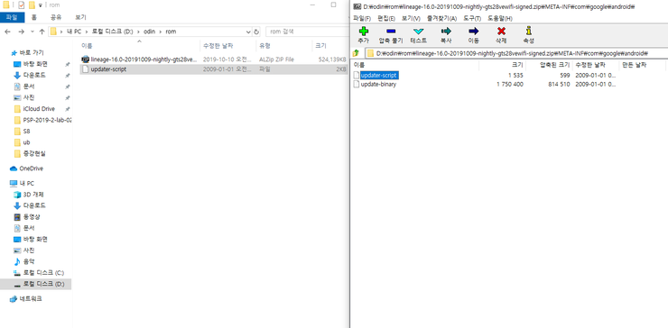Open address bar history dropdown in Explorer
The width and height of the screenshot is (668, 328).
[x=249, y=32]
